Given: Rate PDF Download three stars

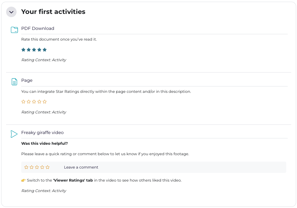Looking at the screenshot, I should [x=34, y=50].
